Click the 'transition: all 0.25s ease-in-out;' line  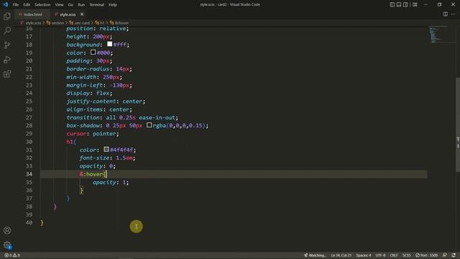(122, 117)
